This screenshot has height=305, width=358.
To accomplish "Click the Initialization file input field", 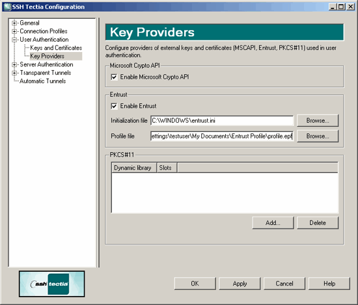I will pyautogui.click(x=222, y=120).
